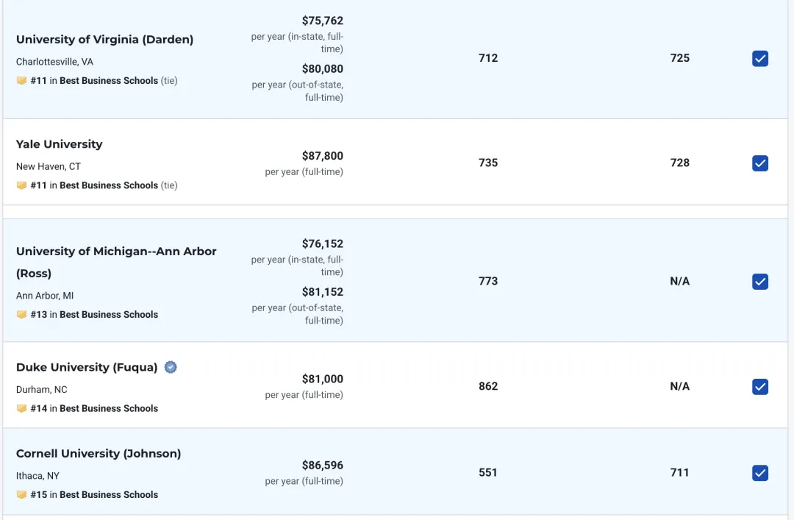Open University of Michigan--Ann Arbor (Ross) link
794x520 pixels.
(x=116, y=252)
